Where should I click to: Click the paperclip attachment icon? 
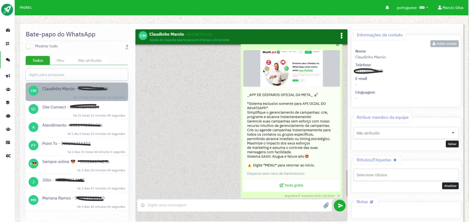click(x=326, y=206)
